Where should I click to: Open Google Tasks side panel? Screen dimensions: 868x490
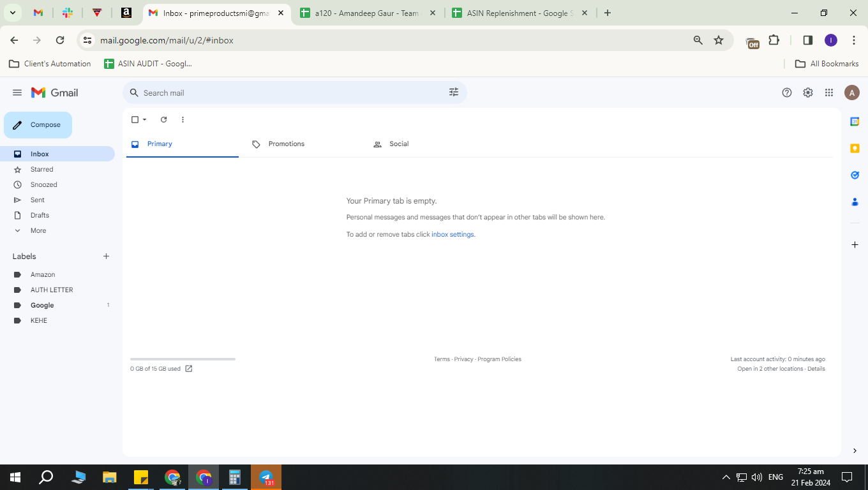tap(855, 175)
